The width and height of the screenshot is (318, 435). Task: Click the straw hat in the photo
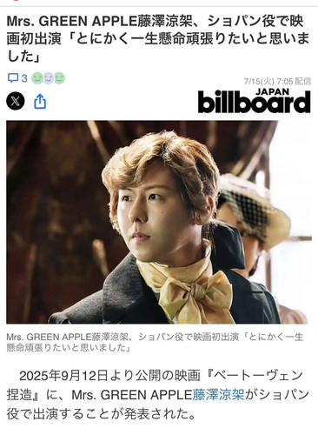(255, 210)
